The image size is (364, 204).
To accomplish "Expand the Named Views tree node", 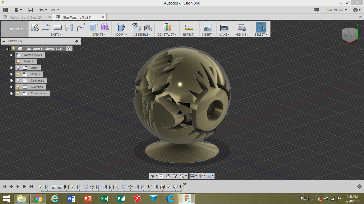I will pos(12,55).
